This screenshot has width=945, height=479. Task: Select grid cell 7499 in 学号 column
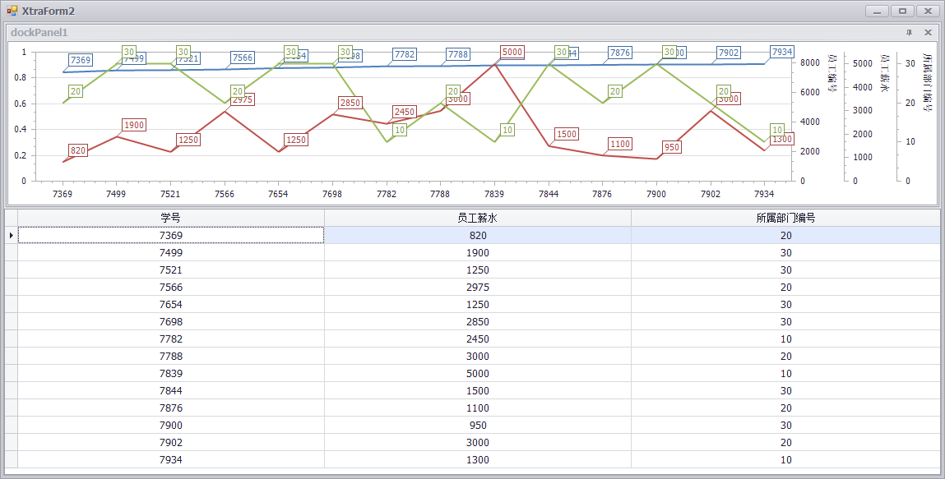(170, 253)
